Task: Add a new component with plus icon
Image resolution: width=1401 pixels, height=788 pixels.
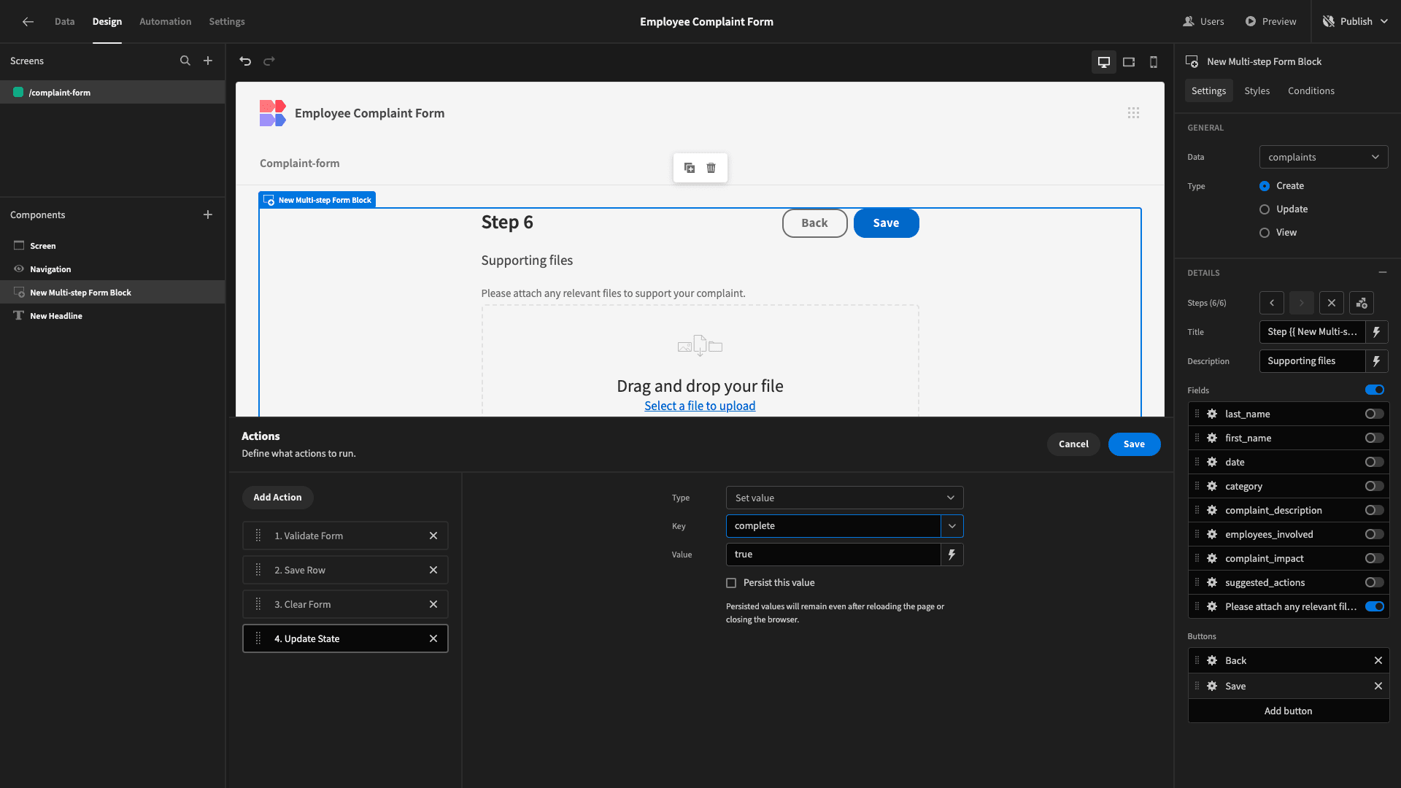Action: point(208,215)
